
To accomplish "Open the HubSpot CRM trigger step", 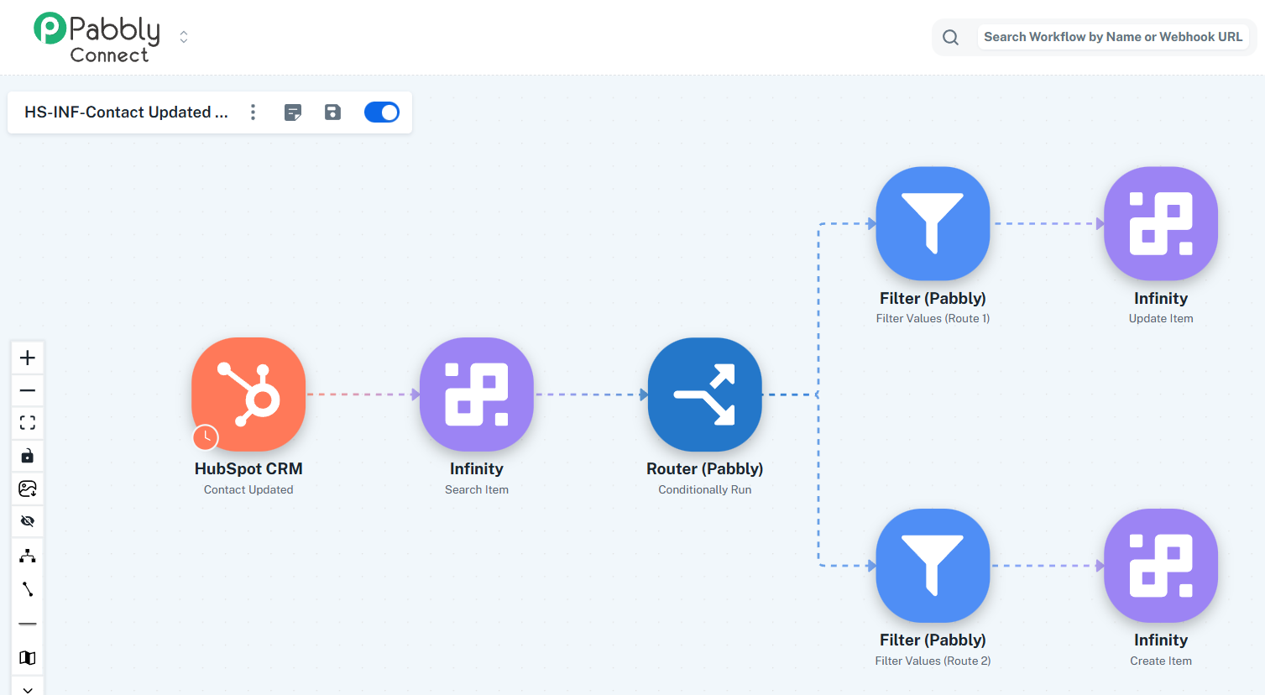I will click(248, 395).
